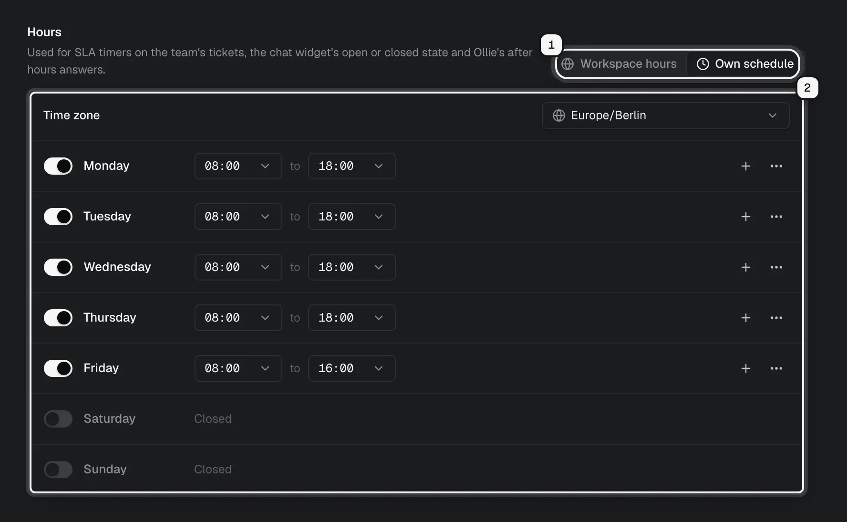The width and height of the screenshot is (847, 522).
Task: Open Tuesday's three-dot options menu
Action: click(776, 217)
